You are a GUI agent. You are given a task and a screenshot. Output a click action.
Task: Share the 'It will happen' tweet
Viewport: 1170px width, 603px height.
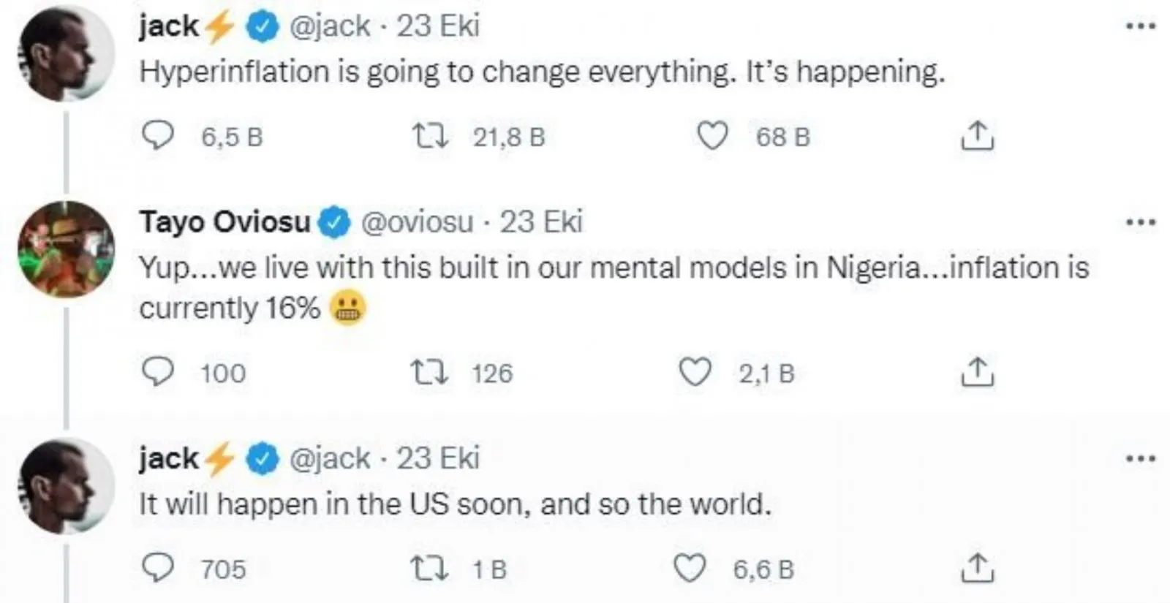[x=977, y=568]
